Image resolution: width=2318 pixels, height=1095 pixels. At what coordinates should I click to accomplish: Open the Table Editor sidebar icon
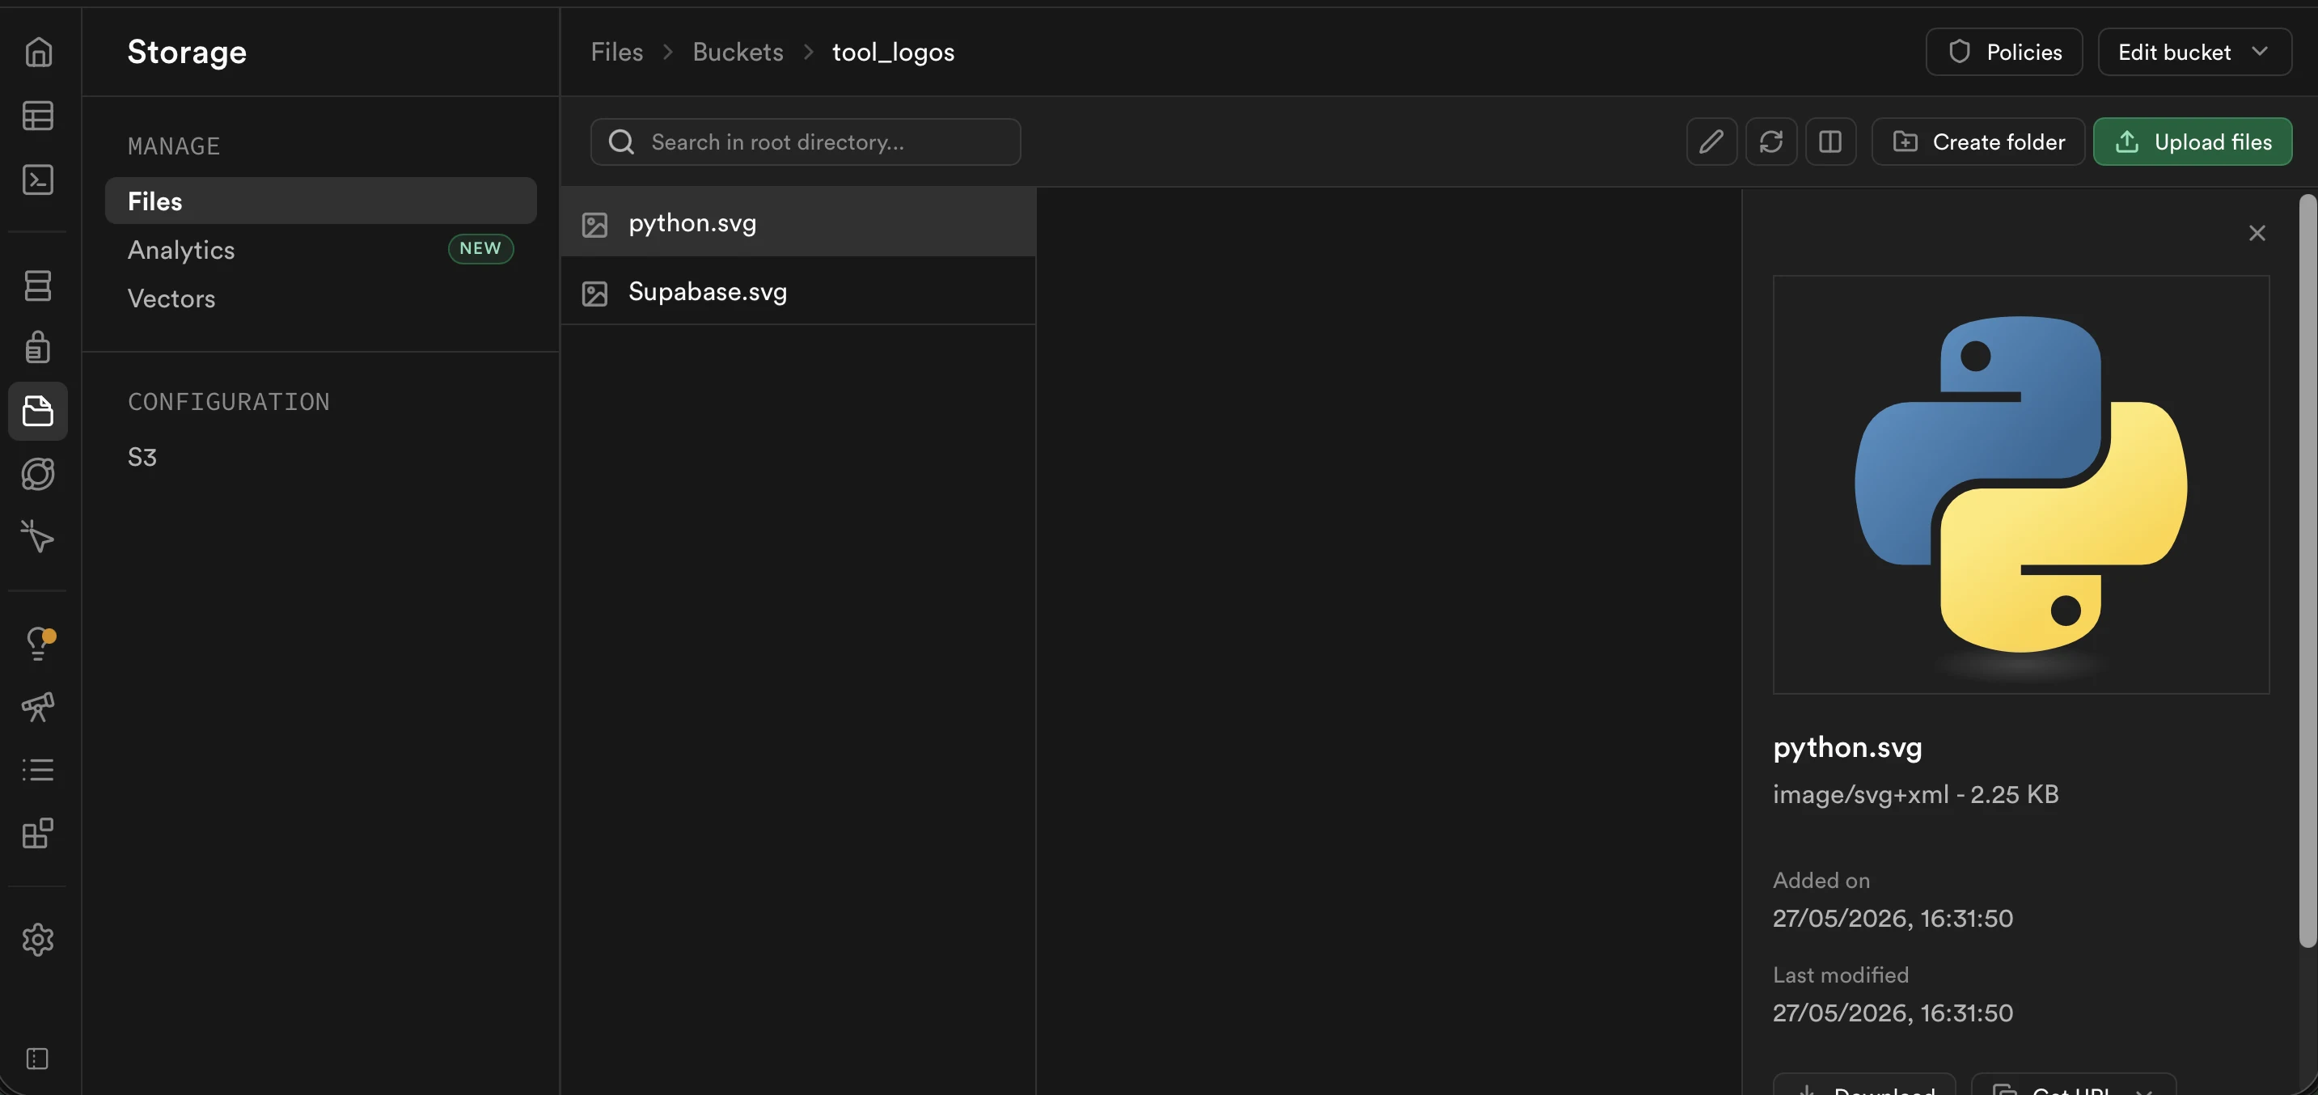coord(38,115)
